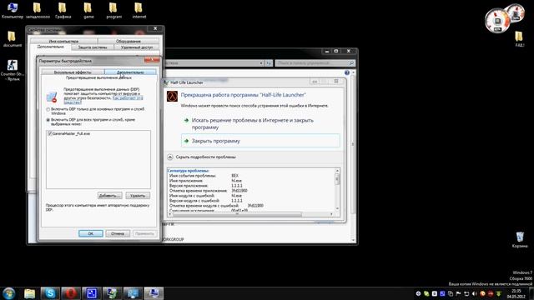The height and width of the screenshot is (300, 534).
Task: Click the Добавить button
Action: point(109,196)
